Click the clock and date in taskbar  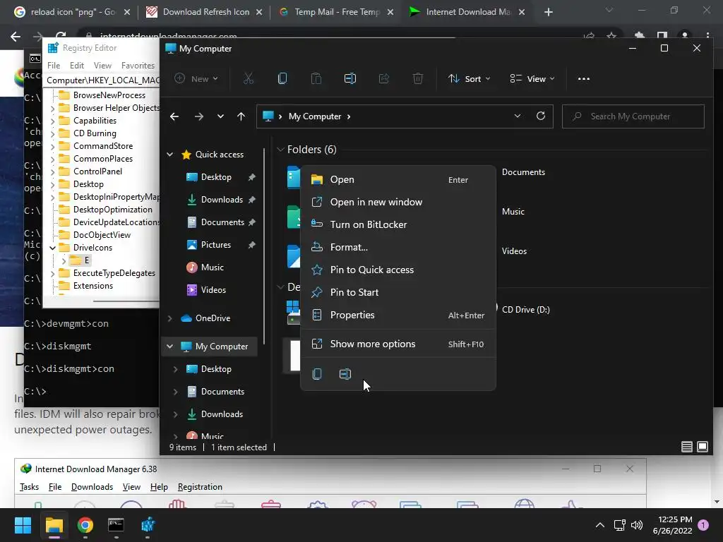(672, 525)
